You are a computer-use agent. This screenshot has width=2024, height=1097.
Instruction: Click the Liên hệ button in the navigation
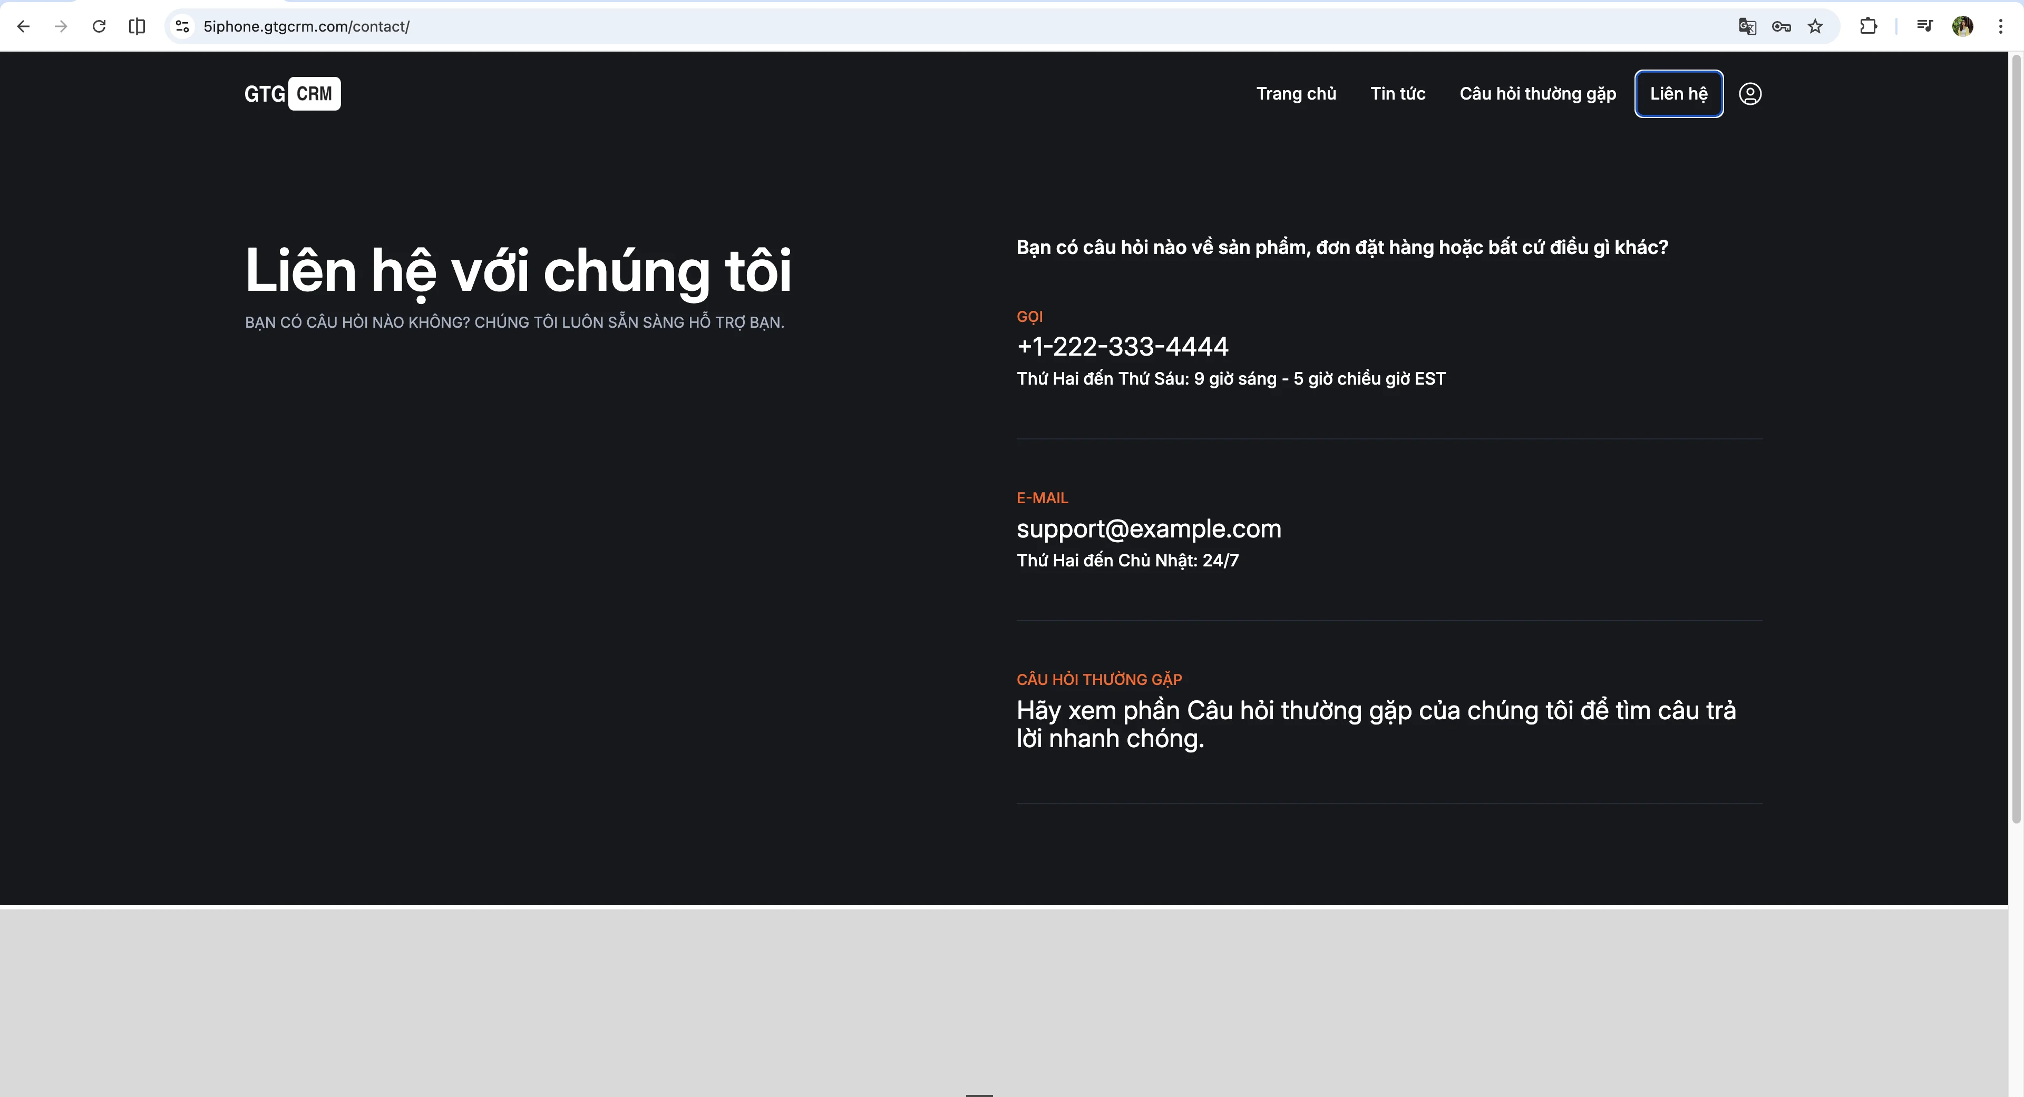coord(1678,93)
